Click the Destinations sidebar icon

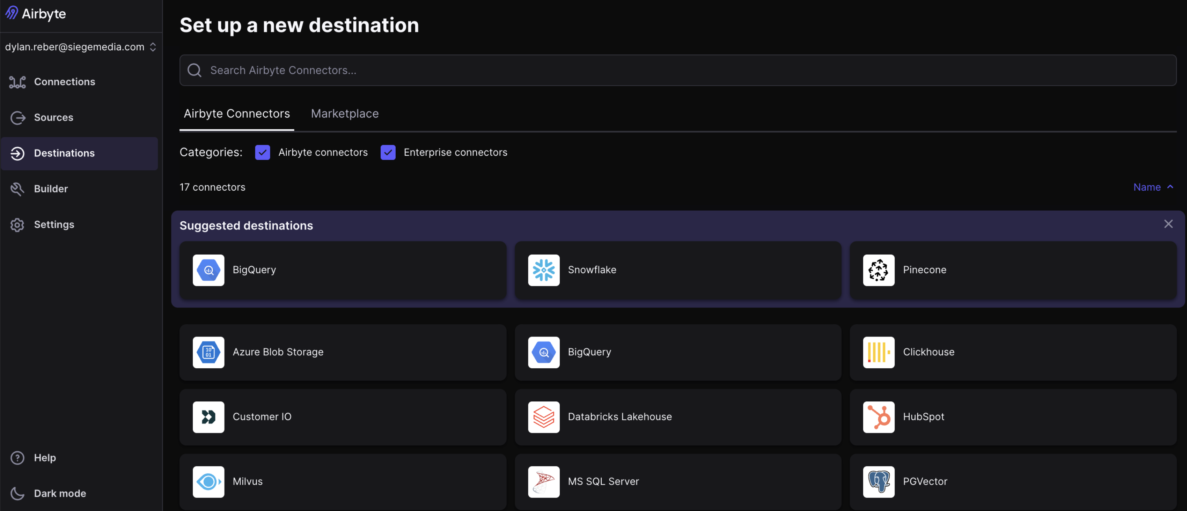tap(18, 153)
